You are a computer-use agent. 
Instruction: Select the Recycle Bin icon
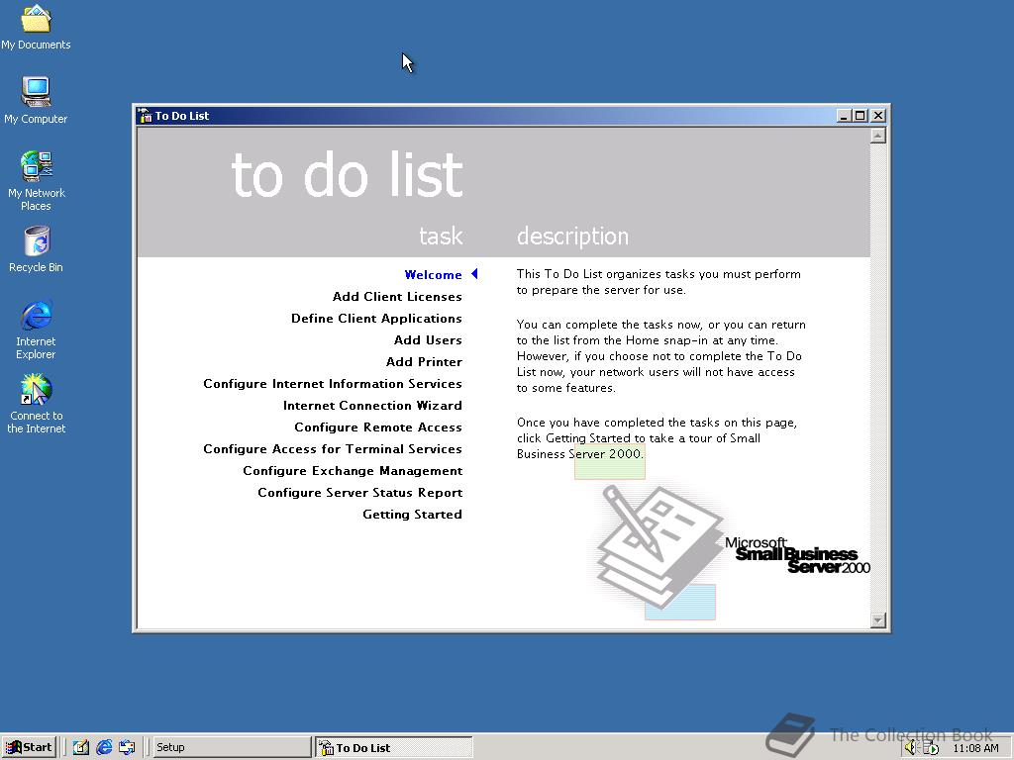click(37, 248)
